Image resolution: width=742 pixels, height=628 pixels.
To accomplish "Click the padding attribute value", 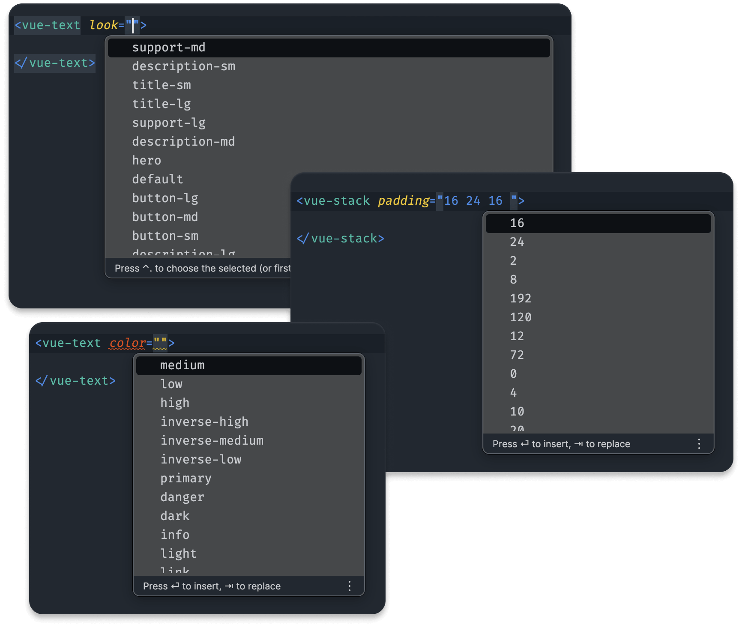I will tap(477, 201).
